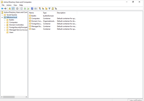This screenshot has height=101, width=144.
Task: Select Managed Service Accounts in the left tree
Action: click(17, 30)
